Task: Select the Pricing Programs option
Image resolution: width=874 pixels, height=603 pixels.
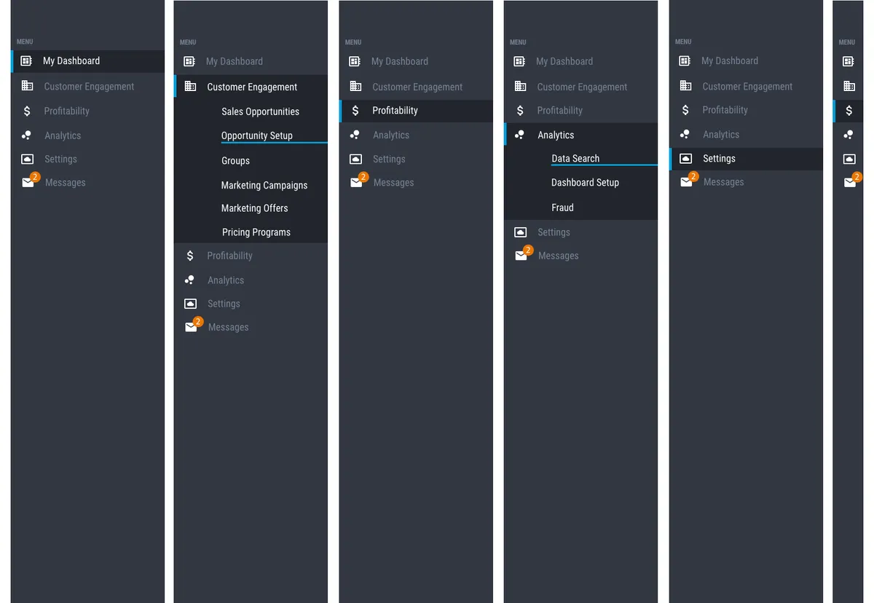Action: (x=256, y=232)
